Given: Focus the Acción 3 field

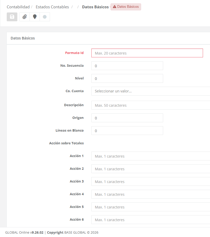Looking at the screenshot, I should (150, 182).
